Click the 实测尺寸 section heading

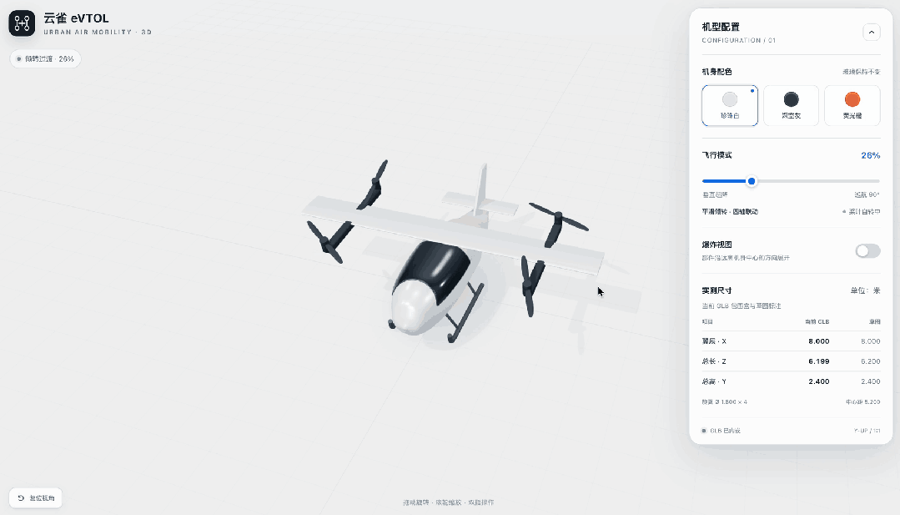tap(716, 290)
